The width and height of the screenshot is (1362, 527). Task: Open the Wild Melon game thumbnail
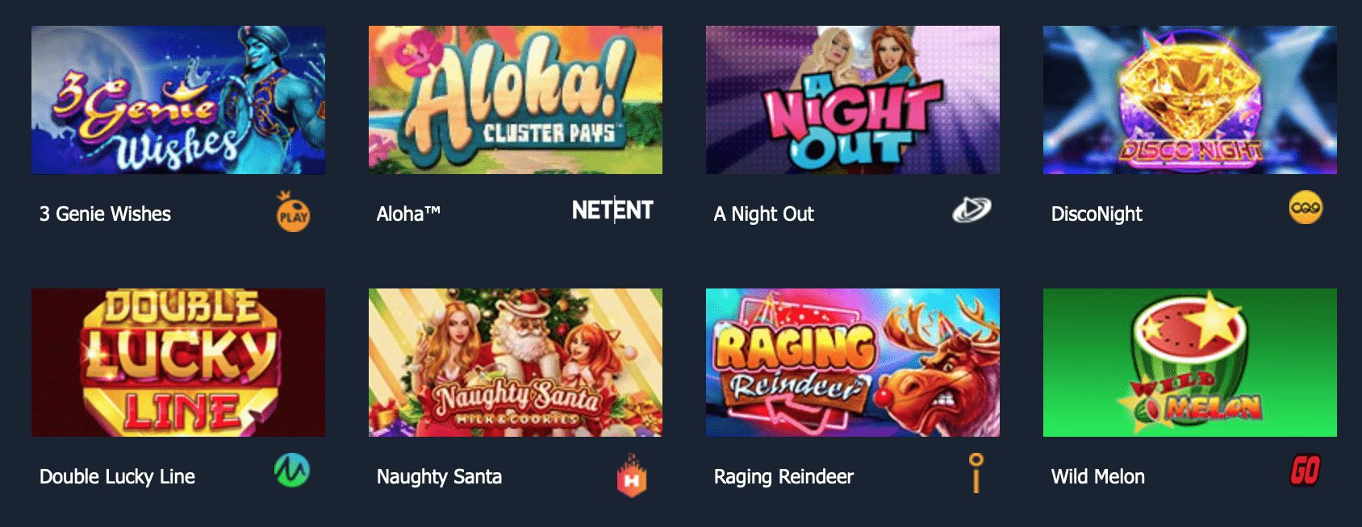coord(1190,363)
